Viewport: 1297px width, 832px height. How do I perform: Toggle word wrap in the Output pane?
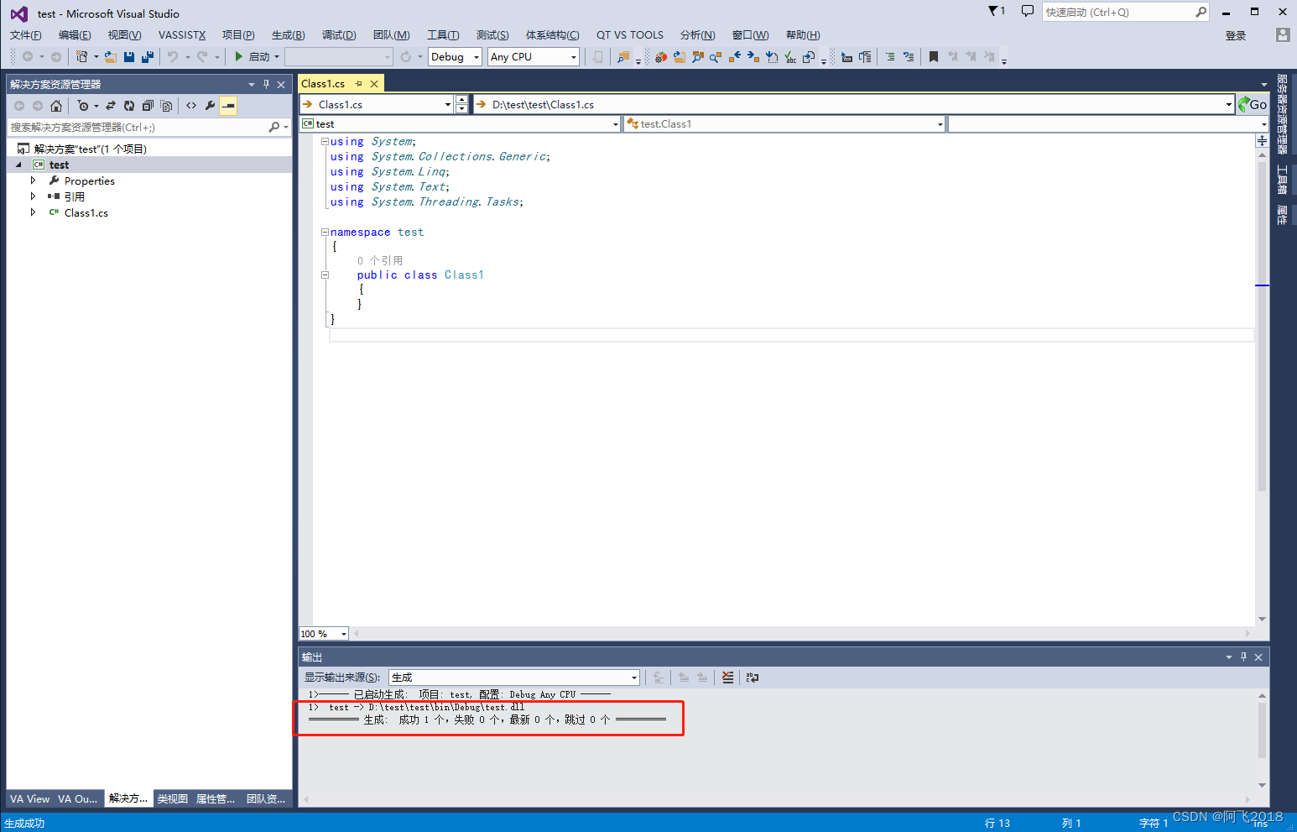[x=752, y=677]
